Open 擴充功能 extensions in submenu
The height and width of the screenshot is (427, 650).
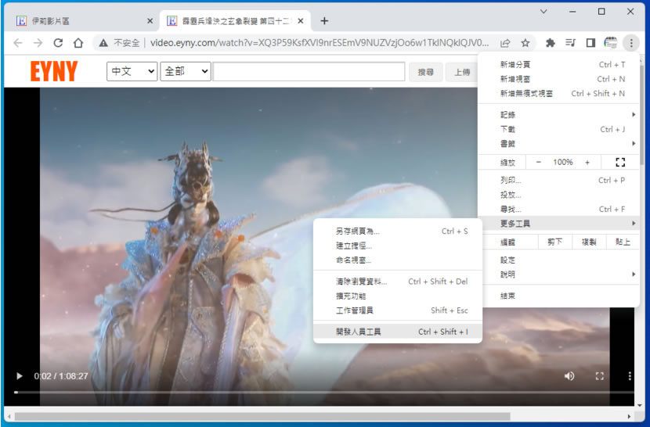(x=398, y=296)
